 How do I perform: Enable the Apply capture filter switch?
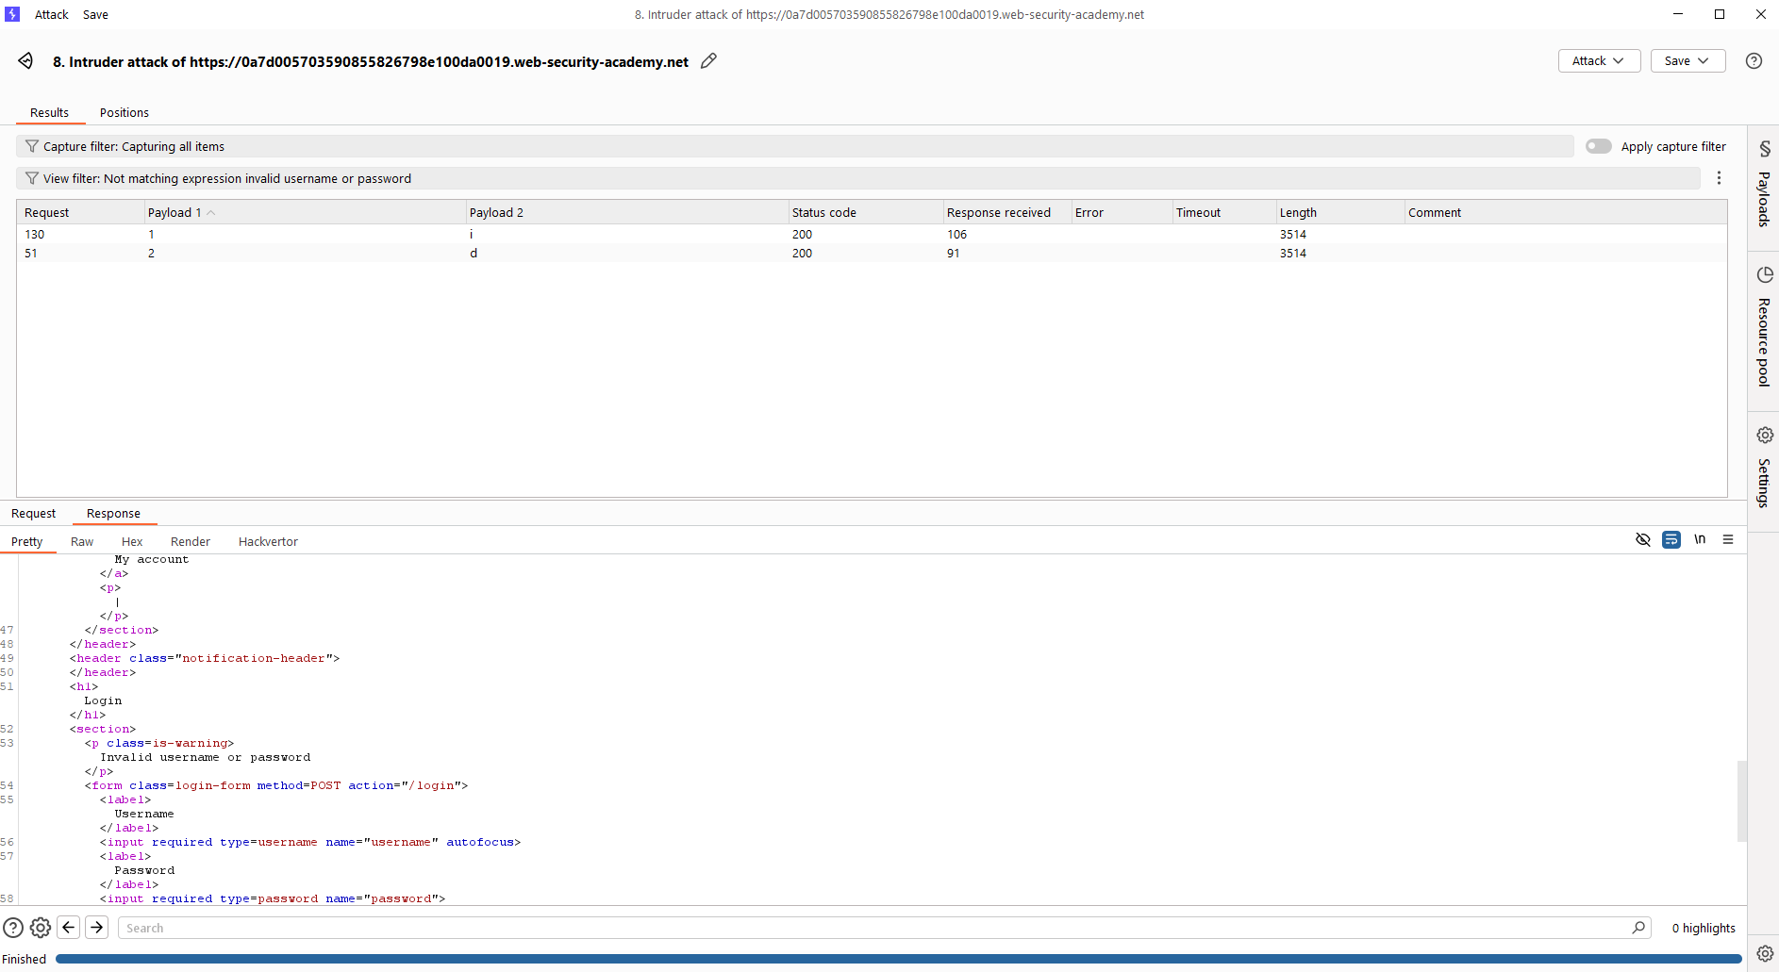coord(1598,146)
